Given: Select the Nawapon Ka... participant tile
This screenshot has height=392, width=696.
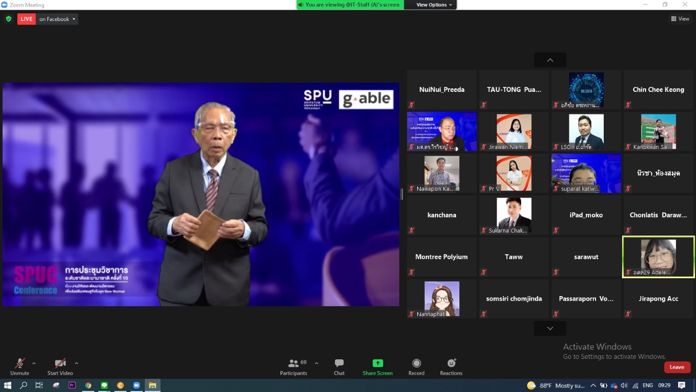Looking at the screenshot, I should point(442,173).
